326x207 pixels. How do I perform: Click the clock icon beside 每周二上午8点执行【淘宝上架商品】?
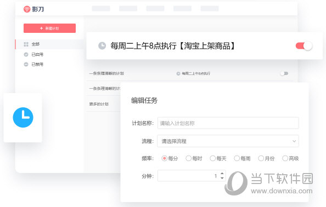tap(102, 46)
